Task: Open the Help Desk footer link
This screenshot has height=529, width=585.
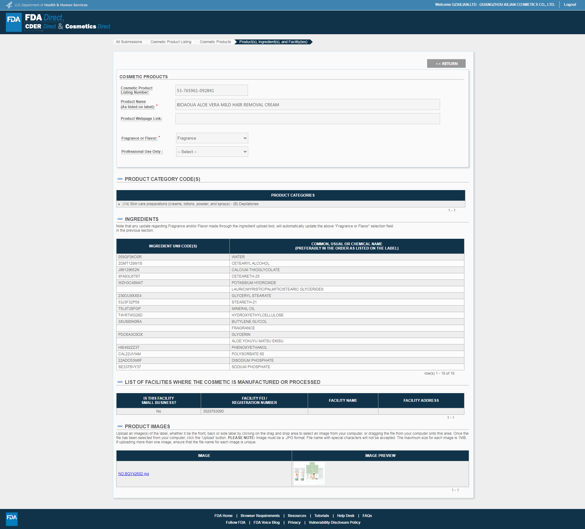Action: pyautogui.click(x=346, y=516)
